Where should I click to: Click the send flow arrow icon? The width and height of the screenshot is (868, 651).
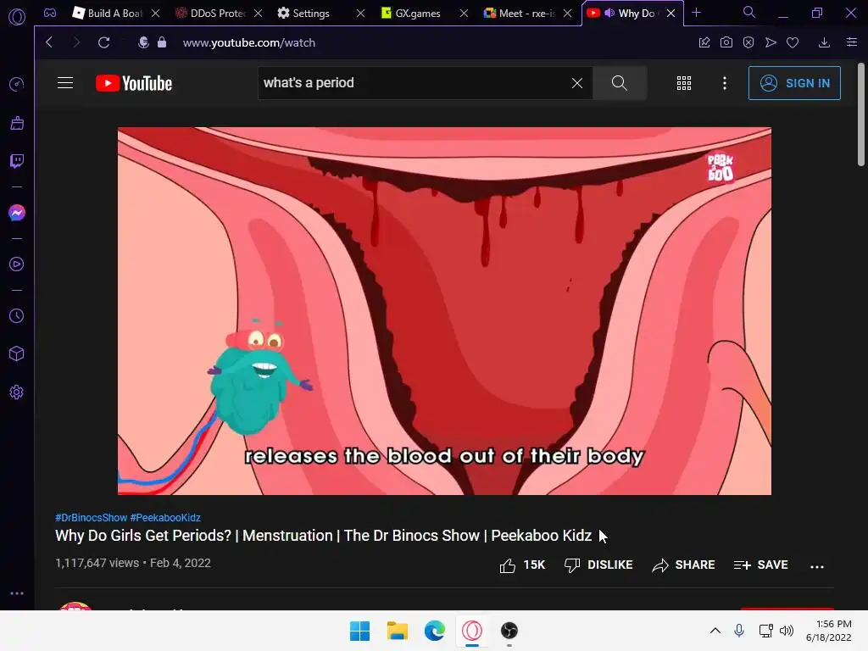click(771, 42)
